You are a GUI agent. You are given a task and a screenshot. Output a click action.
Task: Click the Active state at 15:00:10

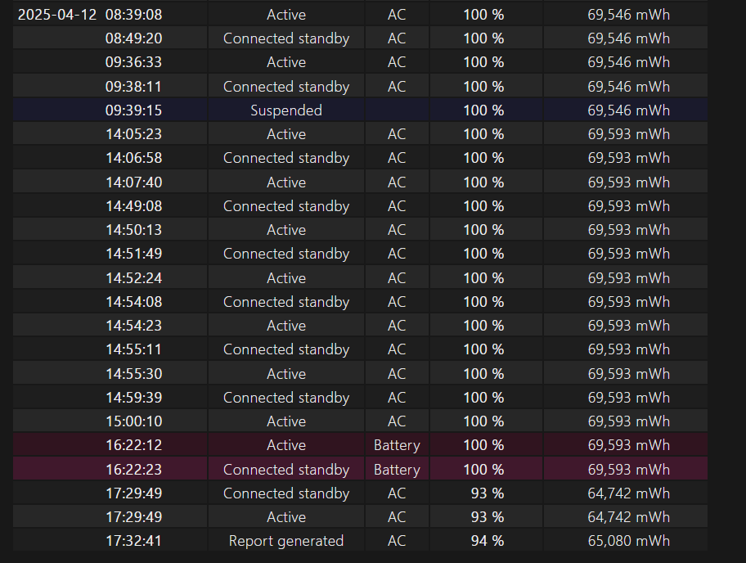pos(286,421)
